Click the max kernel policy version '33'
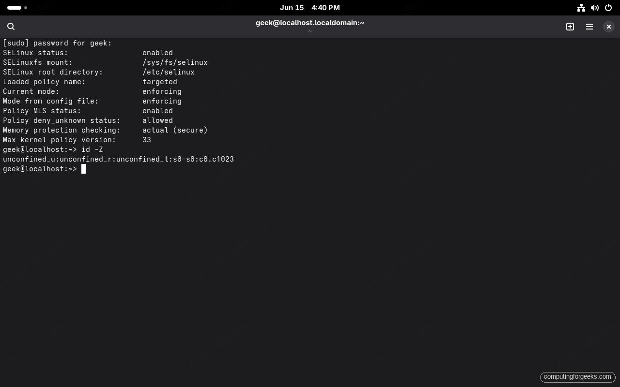This screenshot has width=620, height=387. pos(147,140)
